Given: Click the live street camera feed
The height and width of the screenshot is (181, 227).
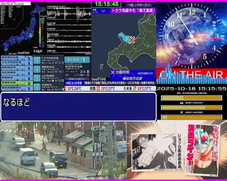Looking at the screenshot, I should [63, 150].
